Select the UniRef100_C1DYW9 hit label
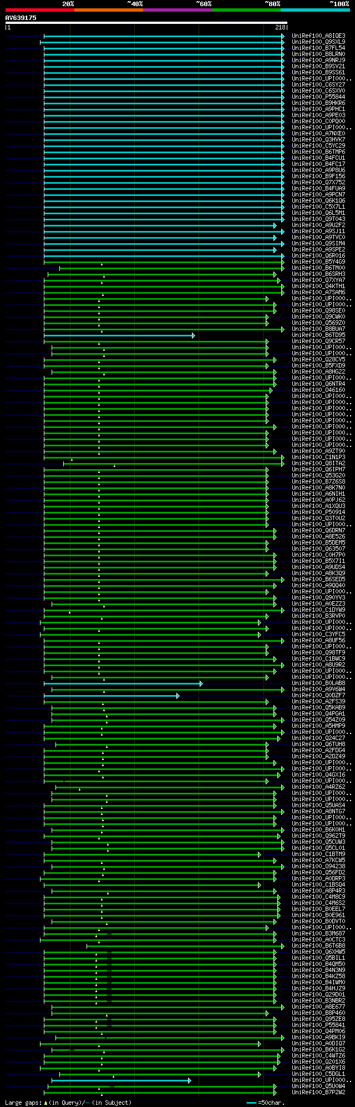 (318, 610)
